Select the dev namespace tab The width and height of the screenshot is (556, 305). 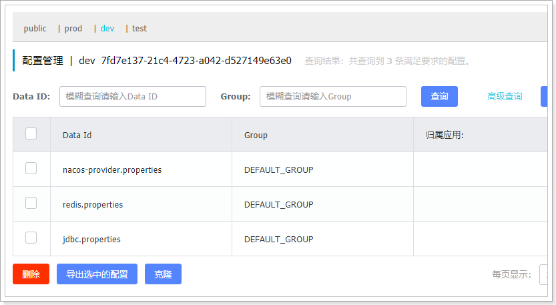[x=107, y=29]
